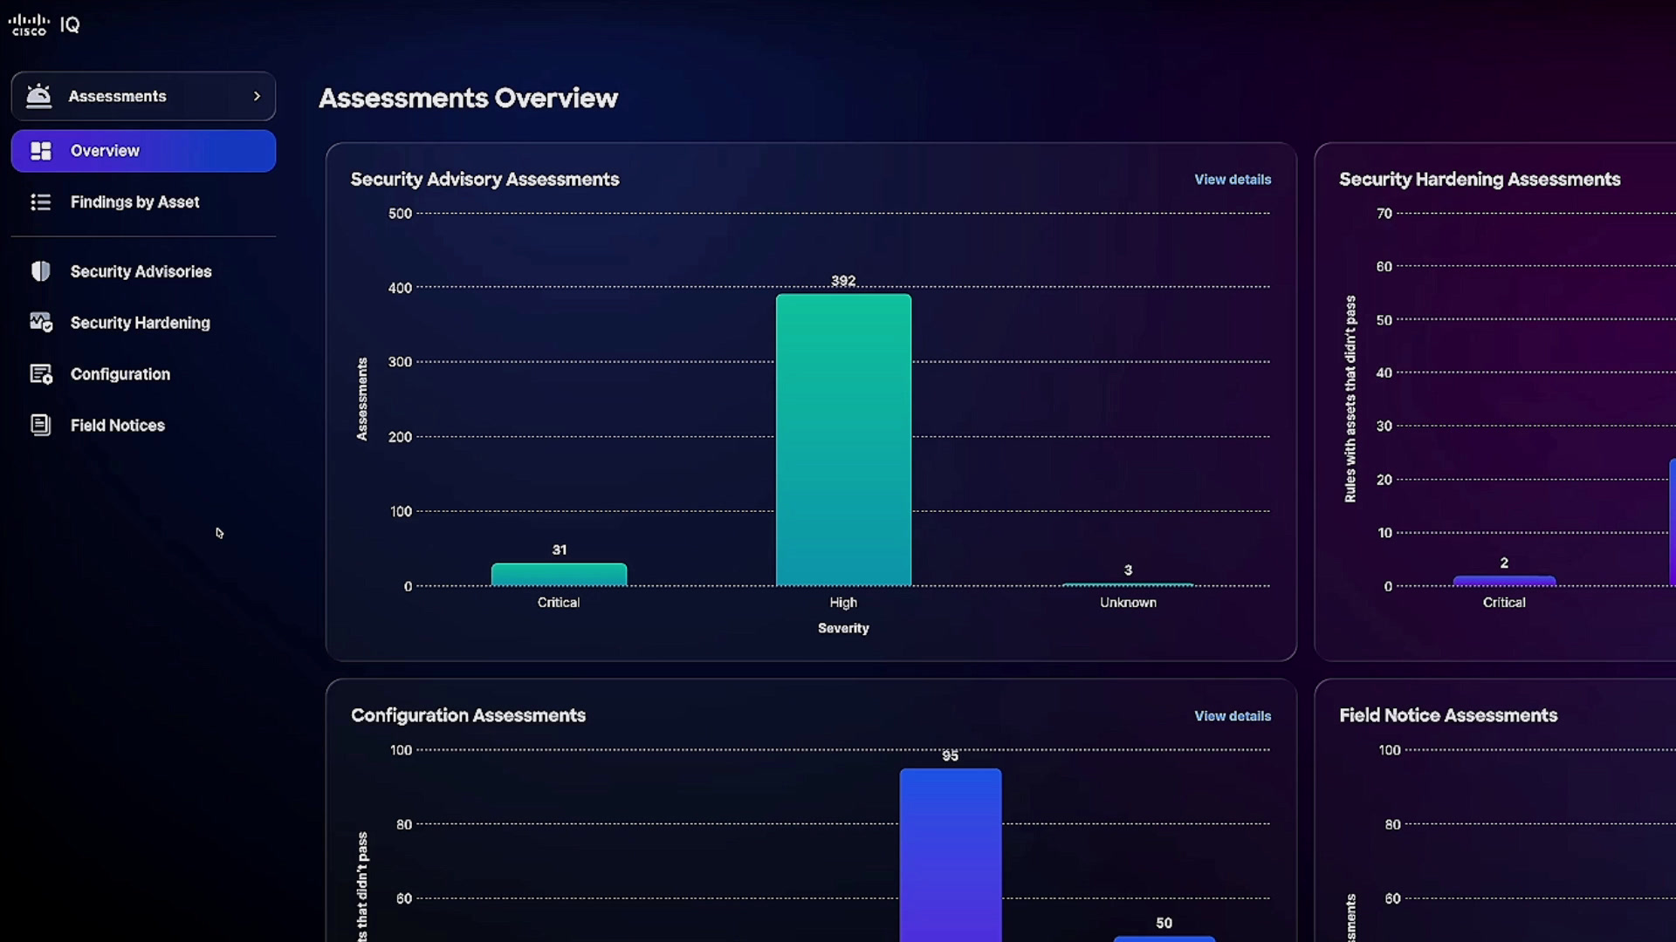Click the Assessments Overview heading

coord(468,99)
